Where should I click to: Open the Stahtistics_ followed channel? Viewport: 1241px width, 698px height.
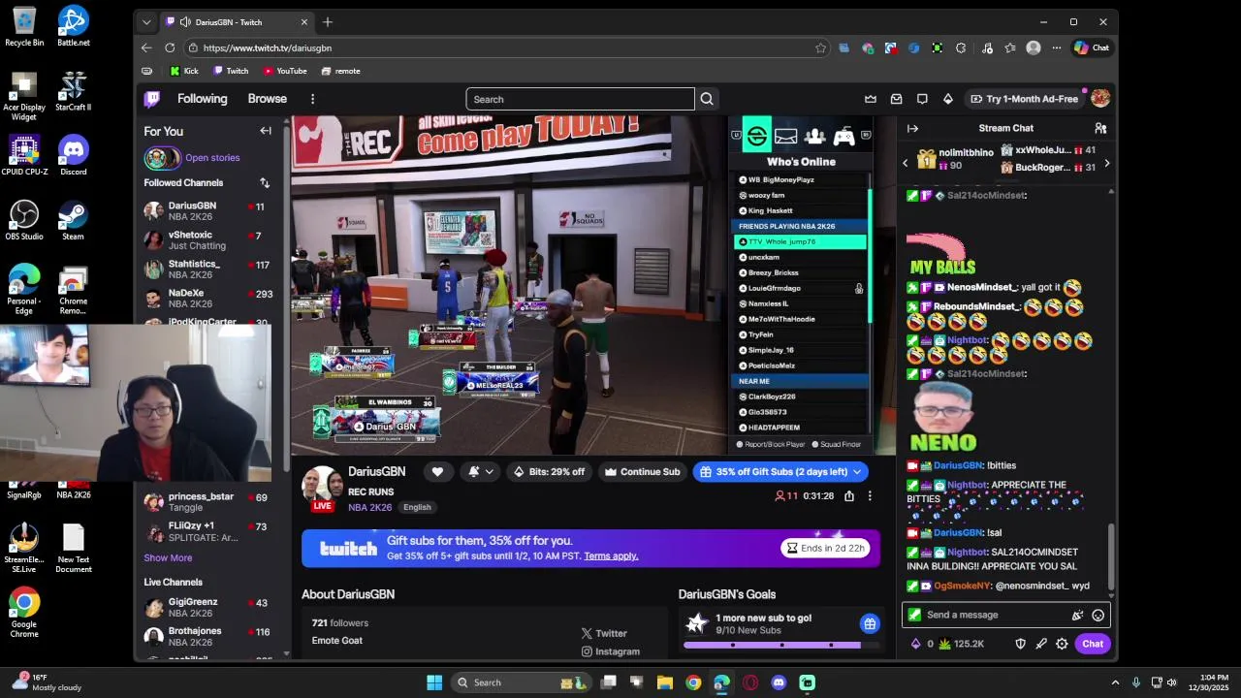(x=208, y=269)
